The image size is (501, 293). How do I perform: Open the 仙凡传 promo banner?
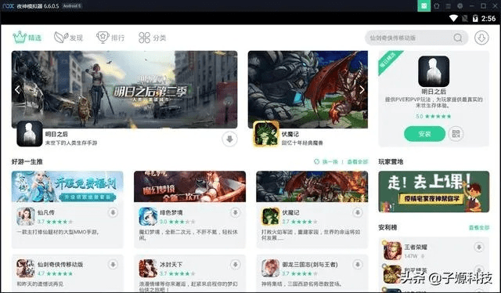(67, 186)
